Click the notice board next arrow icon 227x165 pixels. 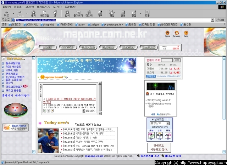pyautogui.click(x=52, y=111)
